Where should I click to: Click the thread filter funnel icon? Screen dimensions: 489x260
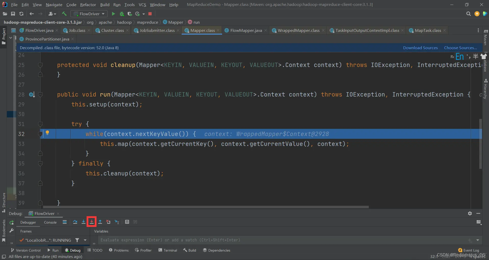(77, 240)
